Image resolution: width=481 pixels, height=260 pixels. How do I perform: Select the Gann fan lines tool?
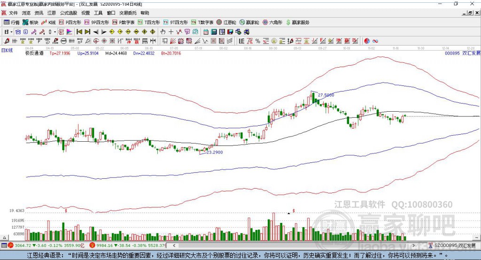tap(173, 41)
